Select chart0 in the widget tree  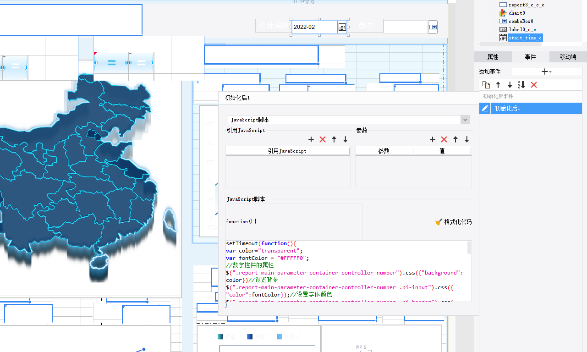tap(517, 13)
